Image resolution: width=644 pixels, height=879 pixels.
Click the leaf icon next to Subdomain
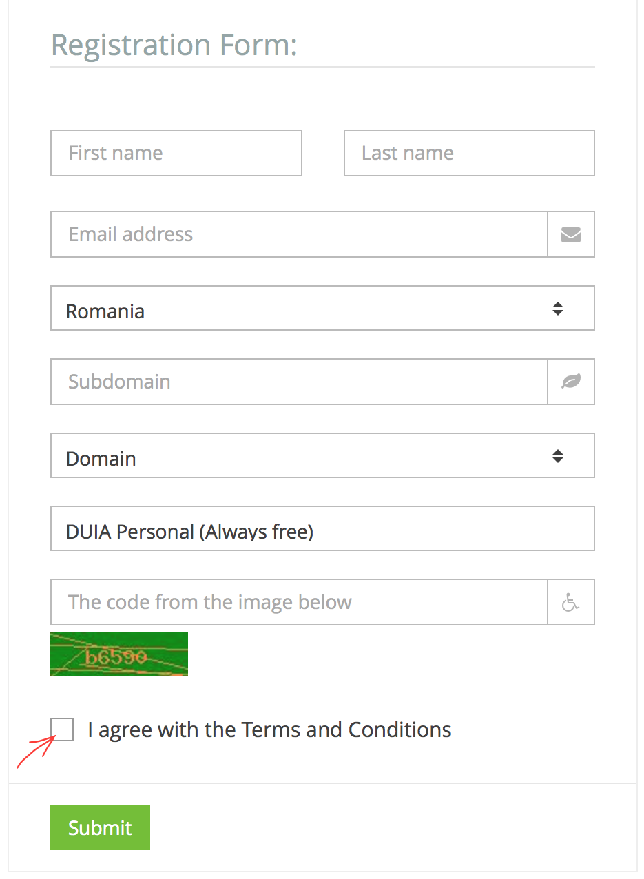coord(571,381)
